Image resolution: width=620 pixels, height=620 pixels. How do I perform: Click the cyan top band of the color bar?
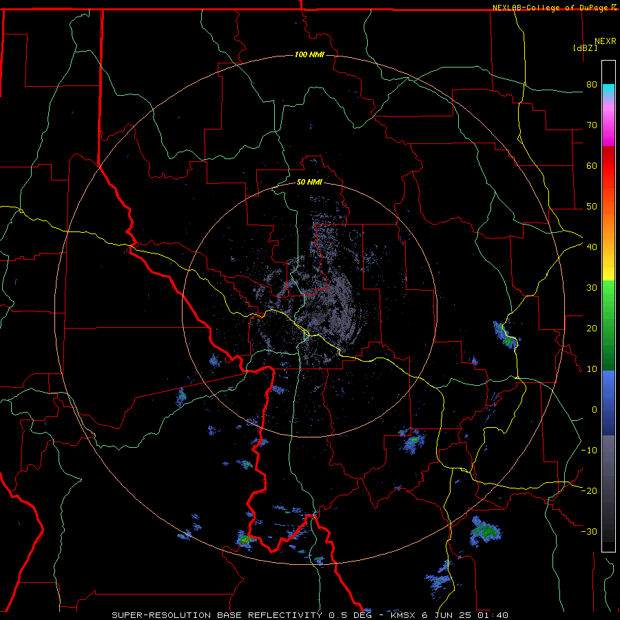click(608, 90)
